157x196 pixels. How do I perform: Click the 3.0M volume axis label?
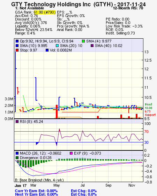[x=9, y=99]
